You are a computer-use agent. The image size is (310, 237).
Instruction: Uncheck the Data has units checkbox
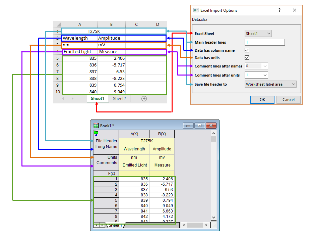click(x=247, y=58)
